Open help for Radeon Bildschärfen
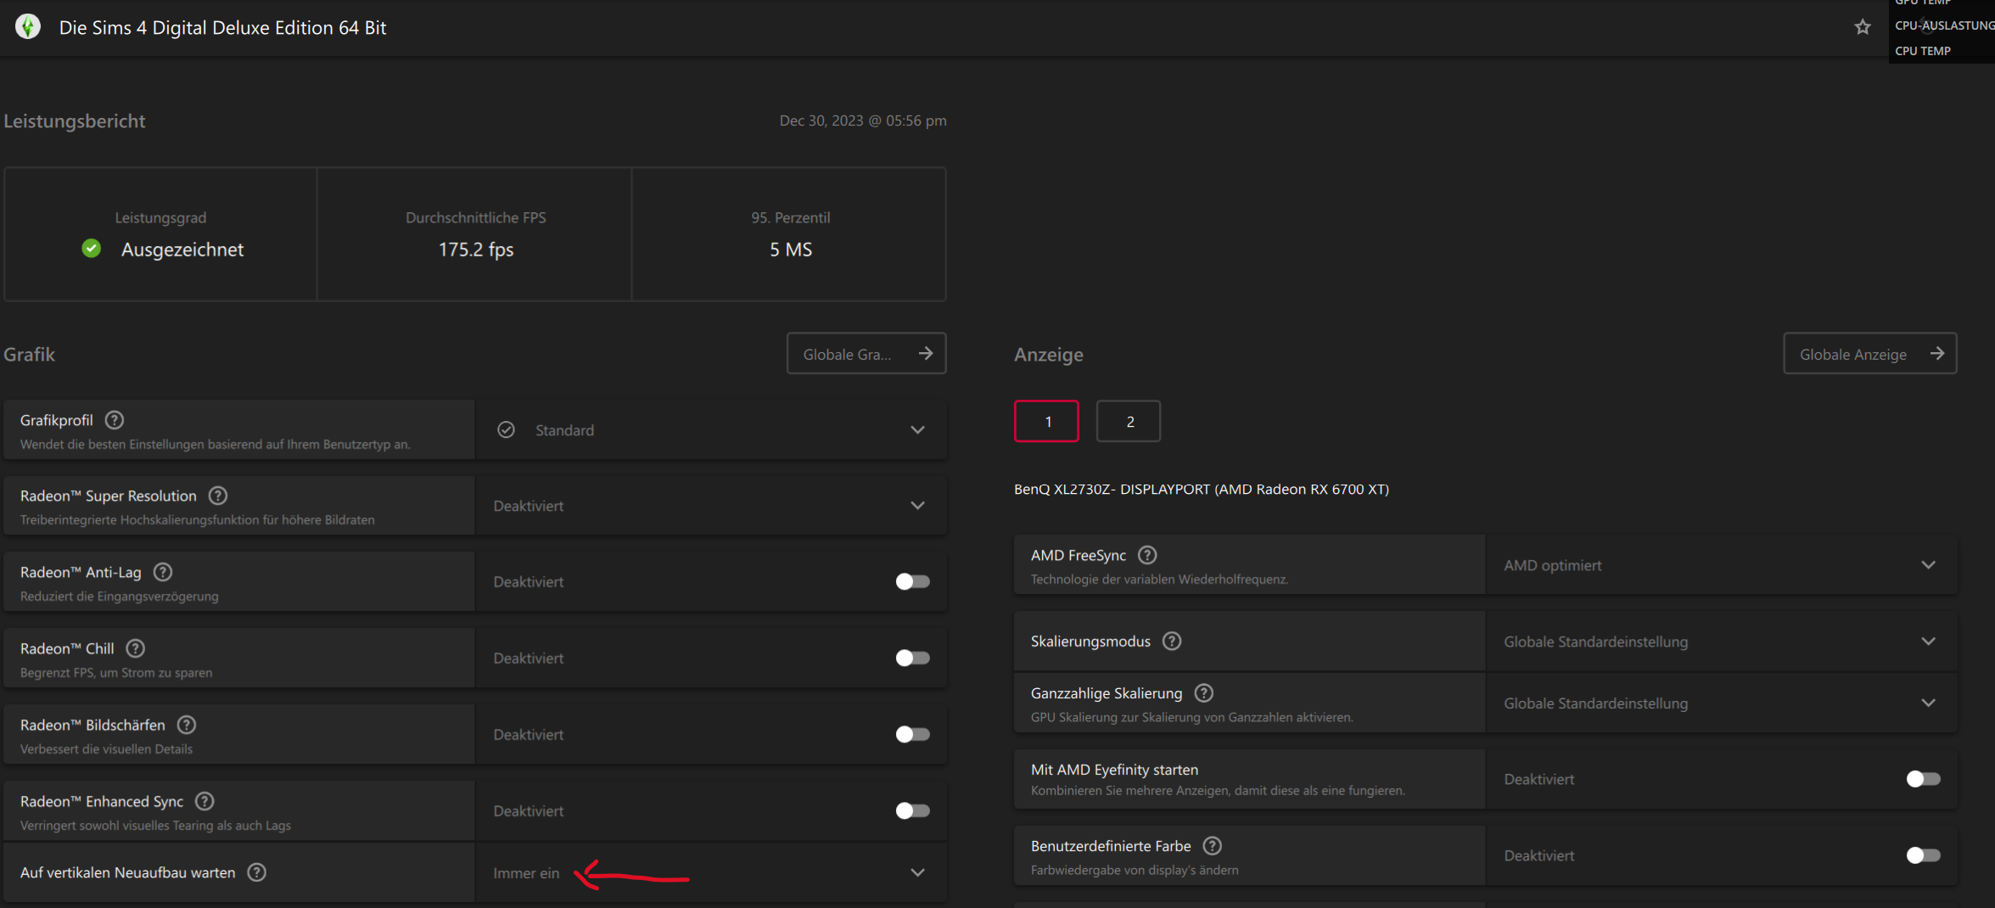Viewport: 1995px width, 908px height. click(x=187, y=725)
